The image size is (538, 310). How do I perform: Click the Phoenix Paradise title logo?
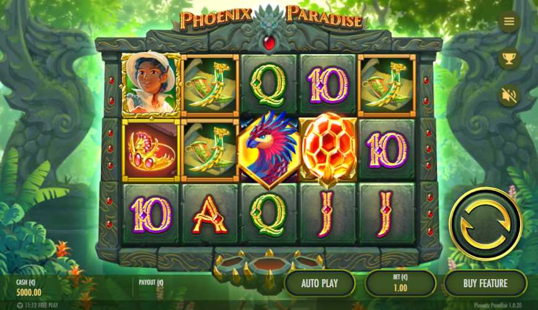tap(271, 18)
